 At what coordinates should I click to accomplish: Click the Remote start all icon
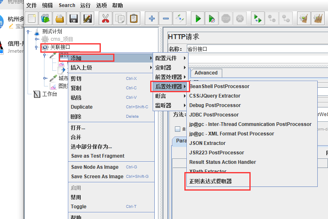pyautogui.click(x=258, y=19)
